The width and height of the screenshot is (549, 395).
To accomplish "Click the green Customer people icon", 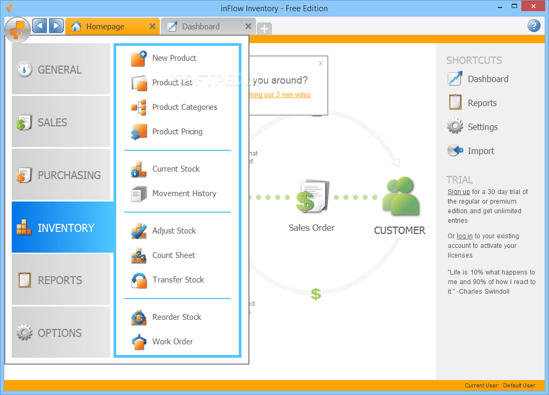I will 400,196.
